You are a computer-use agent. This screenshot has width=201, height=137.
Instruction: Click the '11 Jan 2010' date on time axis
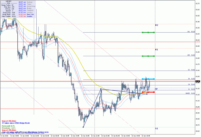pyautogui.click(x=4, y=136)
